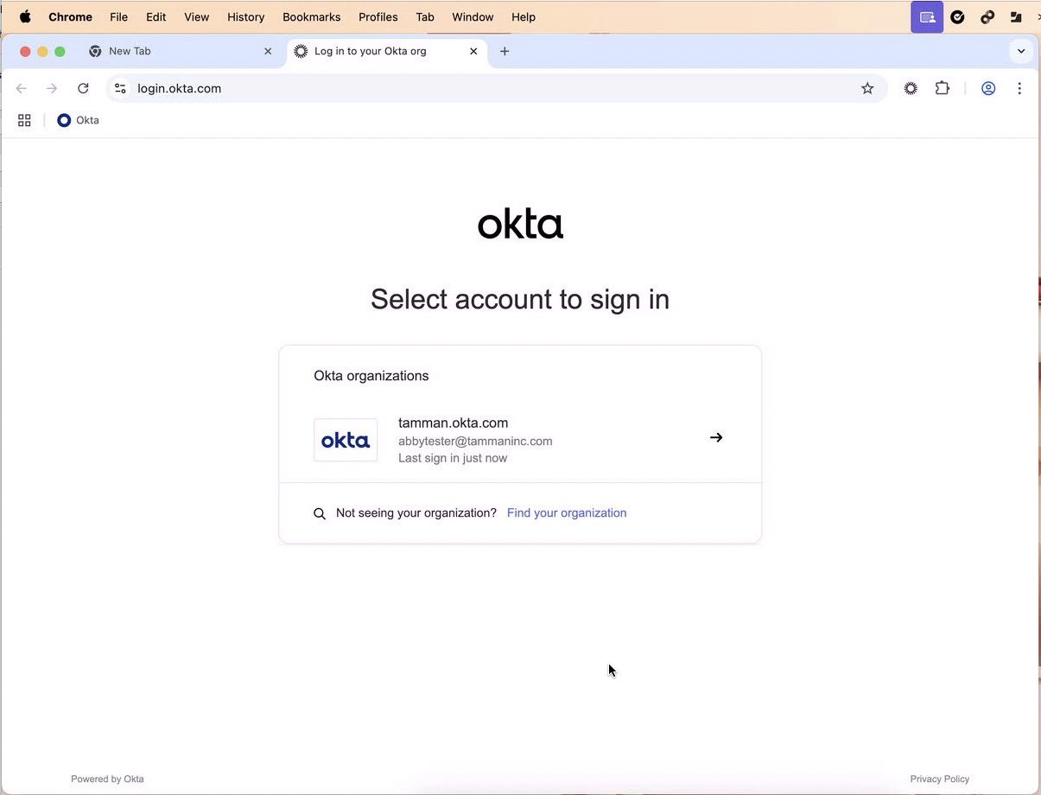Viewport: 1041px width, 795px height.
Task: Open the Okta bookmark
Action: tap(79, 120)
